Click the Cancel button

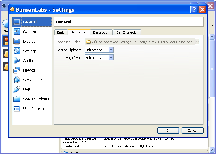193,131
